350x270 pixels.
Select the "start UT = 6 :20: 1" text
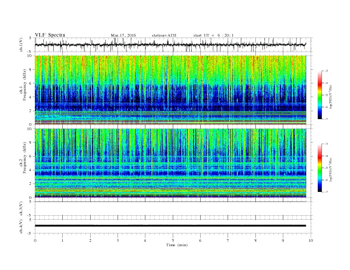[213, 35]
